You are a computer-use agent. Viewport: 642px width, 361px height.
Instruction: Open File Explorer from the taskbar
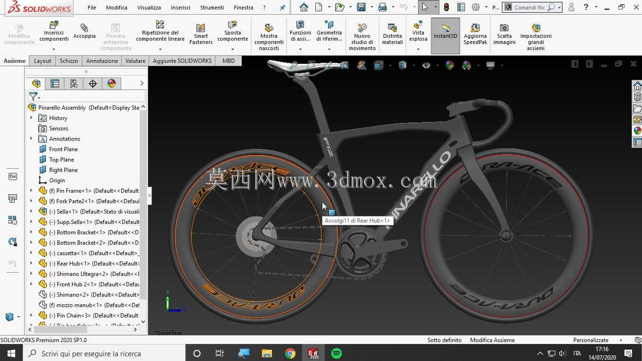tap(267, 353)
